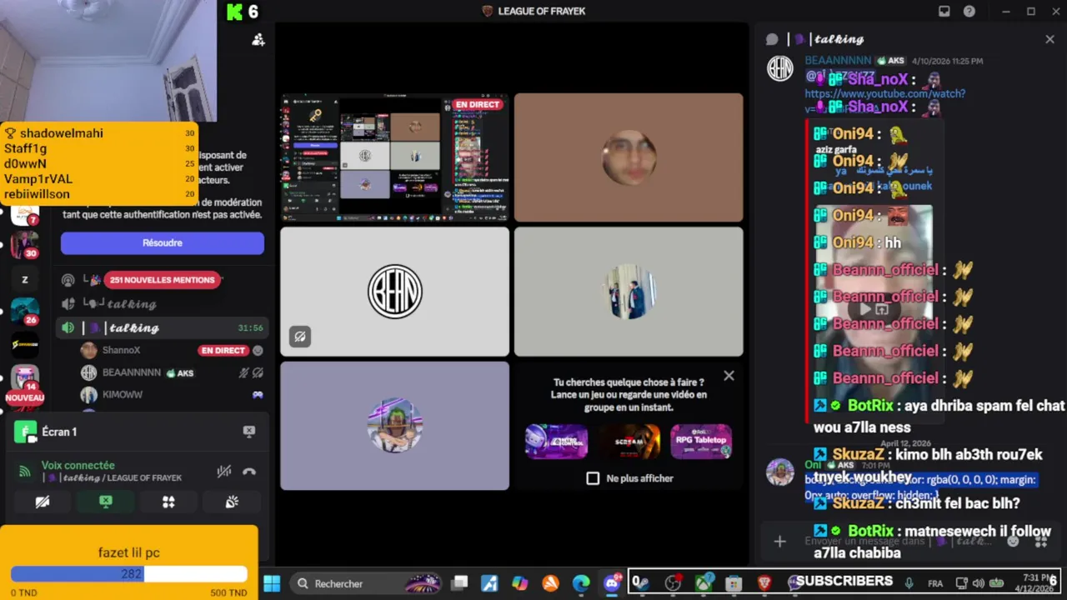Open clock showing 7:31 PM
Viewport: 1067px width, 600px height.
tap(1036, 582)
